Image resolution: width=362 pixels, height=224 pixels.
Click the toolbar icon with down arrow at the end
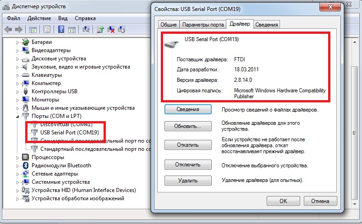(x=121, y=29)
